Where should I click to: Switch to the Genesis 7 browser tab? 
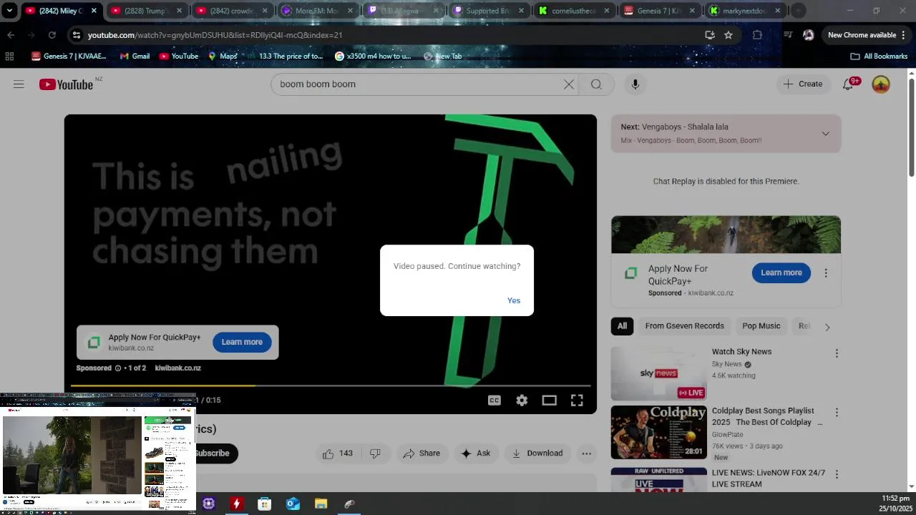pyautogui.click(x=658, y=11)
